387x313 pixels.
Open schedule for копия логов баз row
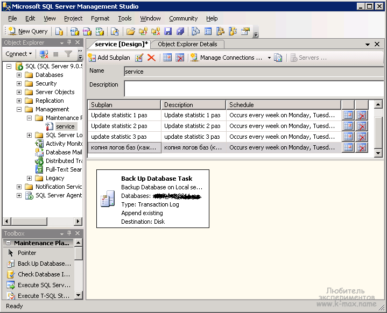click(348, 147)
